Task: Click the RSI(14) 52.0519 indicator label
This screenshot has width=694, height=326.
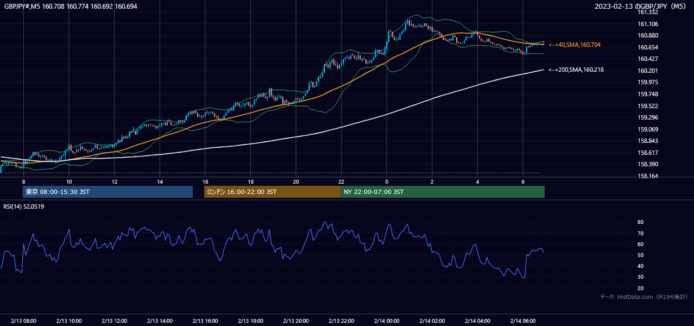Action: click(x=24, y=206)
